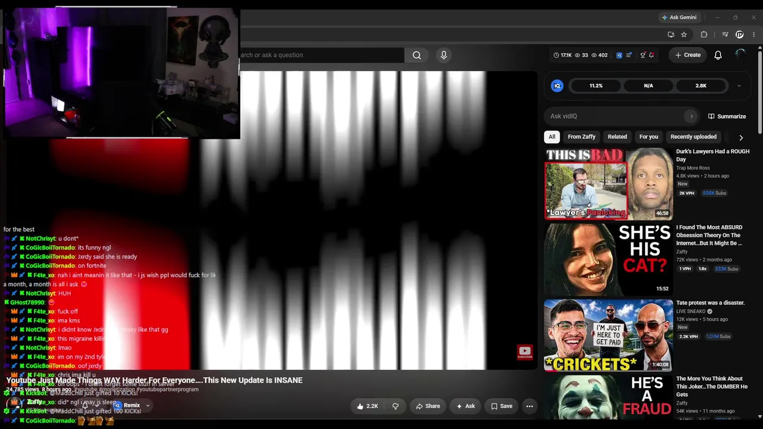763x429 pixels.
Task: Open the 'SHE'S HIS CAT?' video thumbnail
Action: pos(608,260)
